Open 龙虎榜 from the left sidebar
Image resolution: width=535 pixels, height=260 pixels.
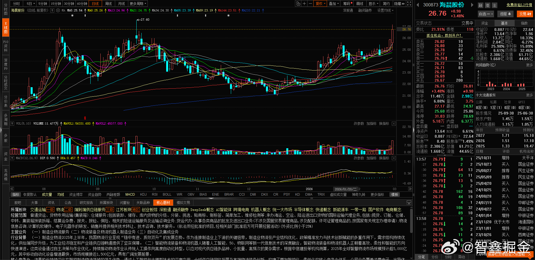point(5,174)
